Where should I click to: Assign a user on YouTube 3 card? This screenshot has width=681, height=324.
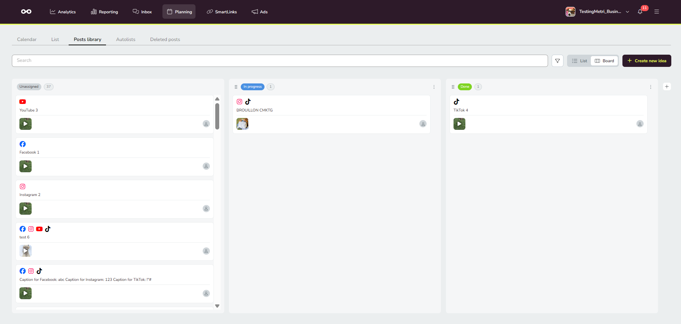point(206,124)
